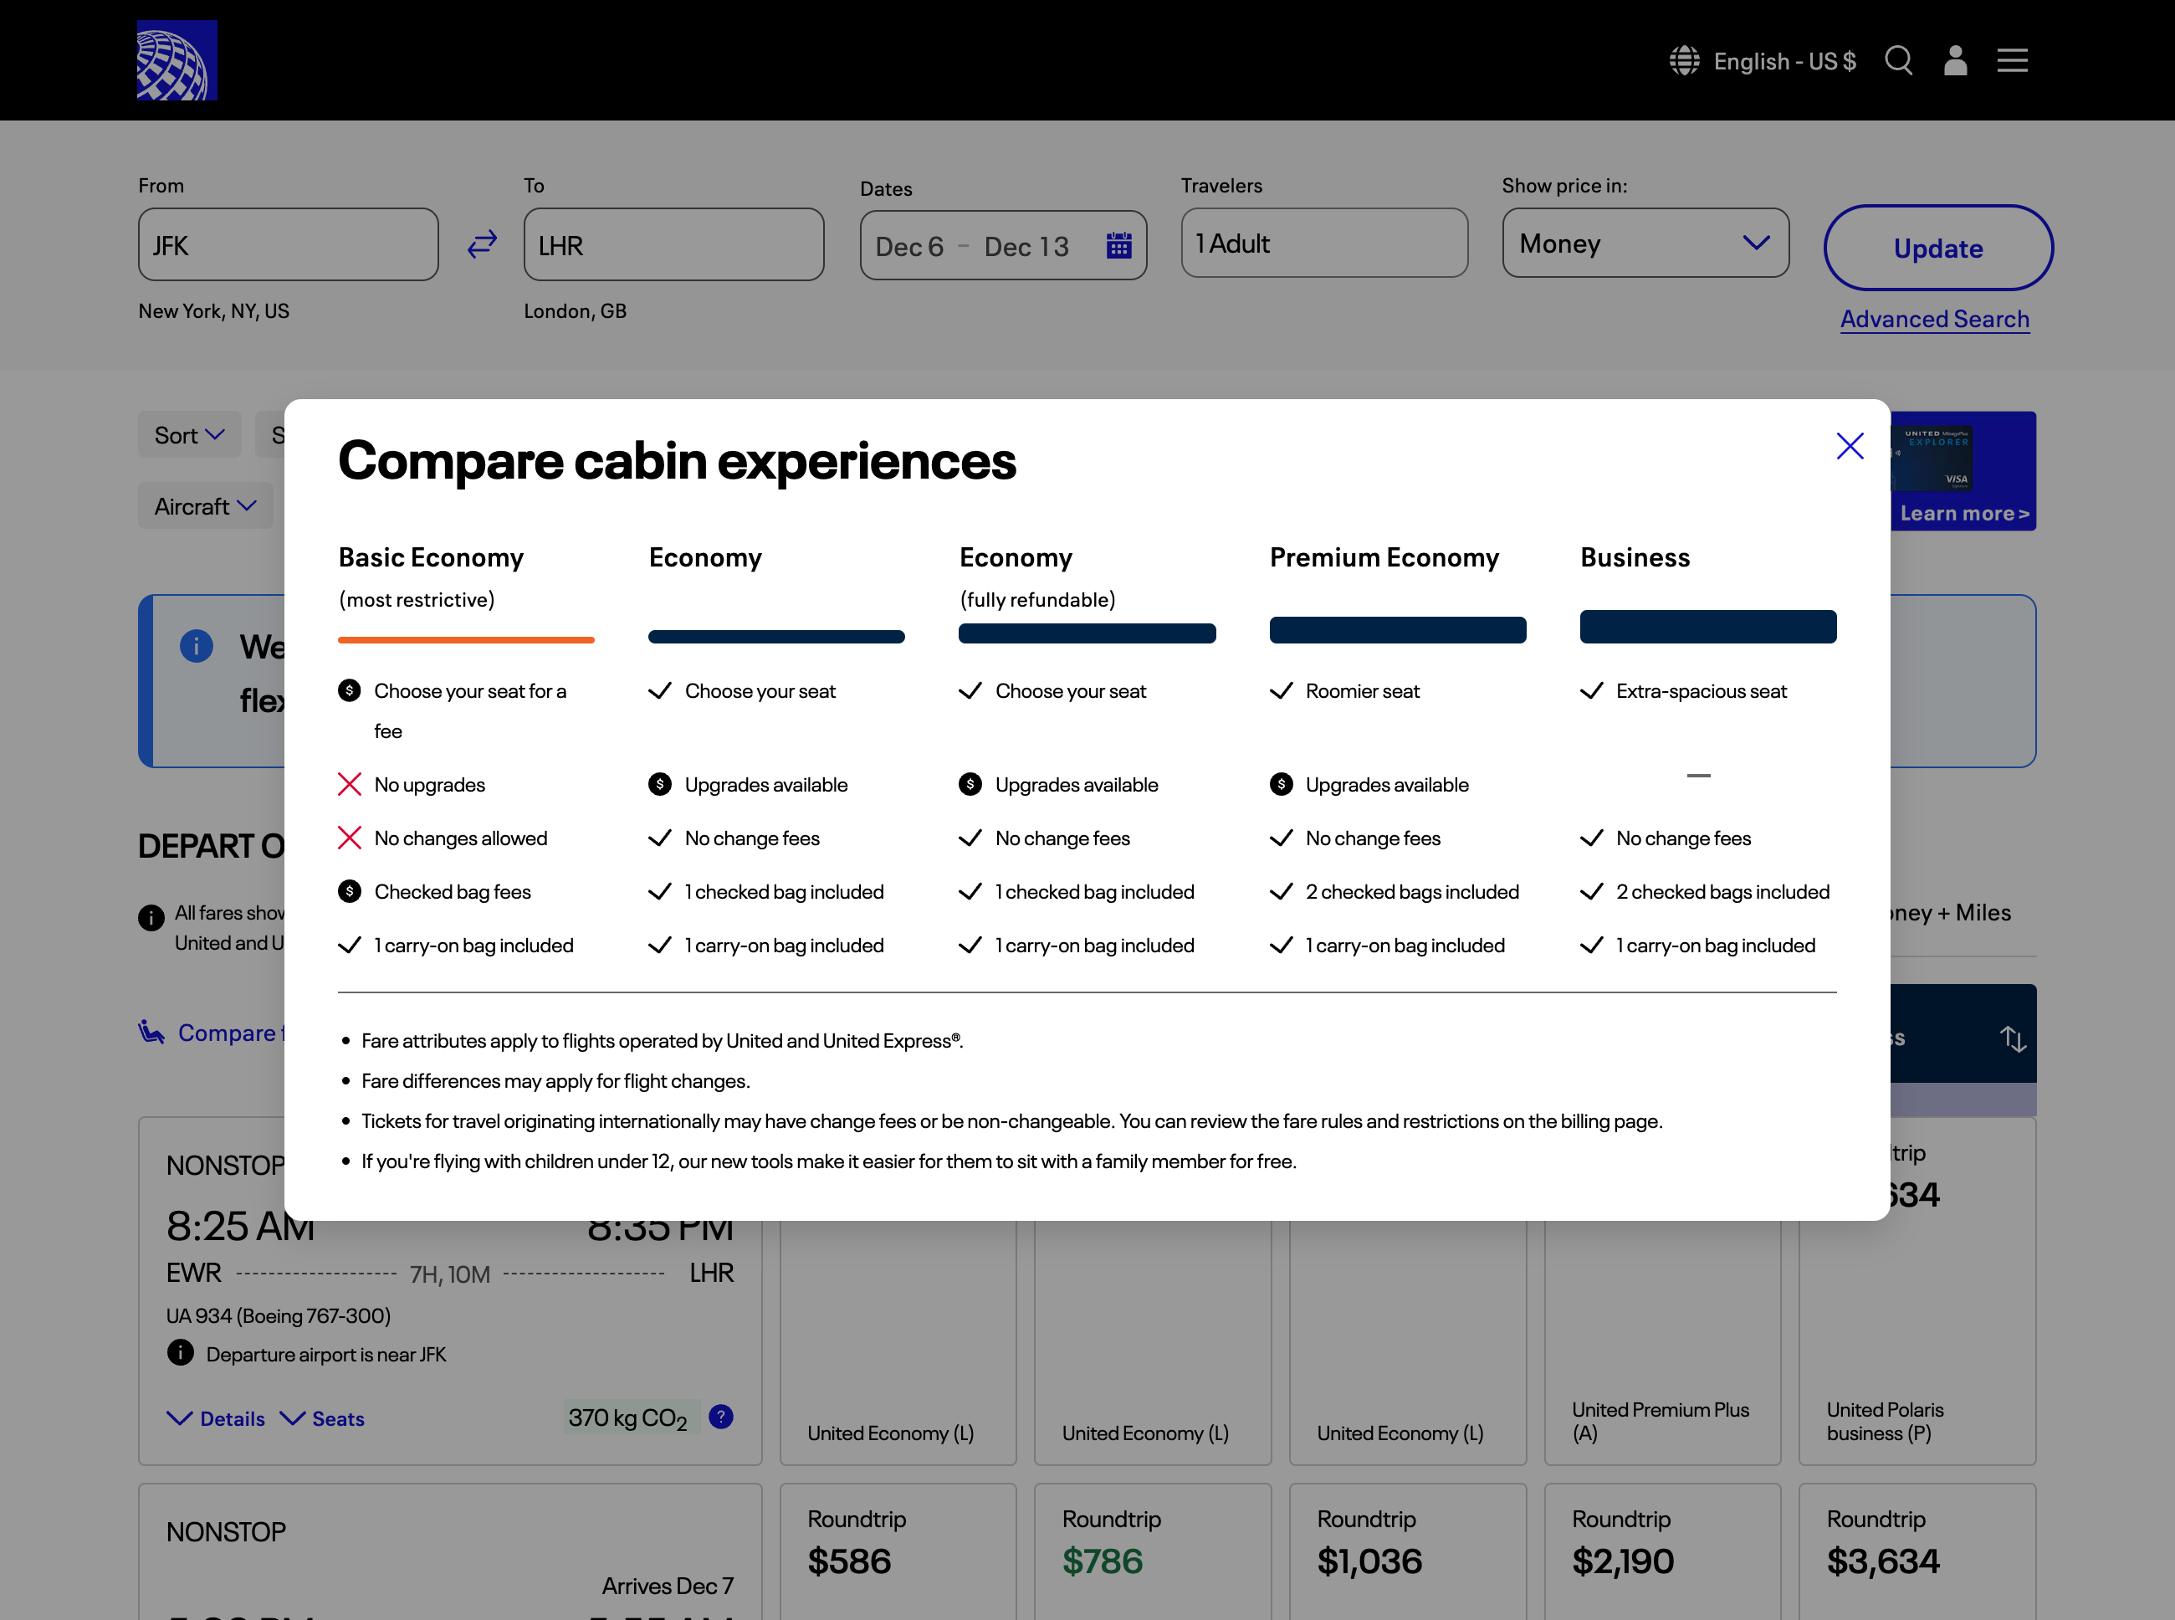This screenshot has width=2175, height=1620.
Task: Open Advanced Search
Action: [x=1934, y=319]
